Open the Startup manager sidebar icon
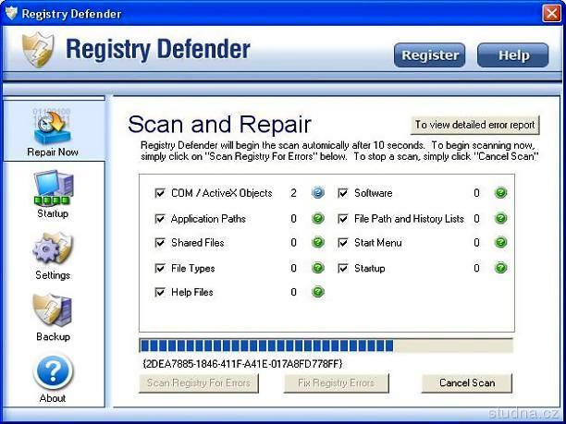 pyautogui.click(x=54, y=188)
